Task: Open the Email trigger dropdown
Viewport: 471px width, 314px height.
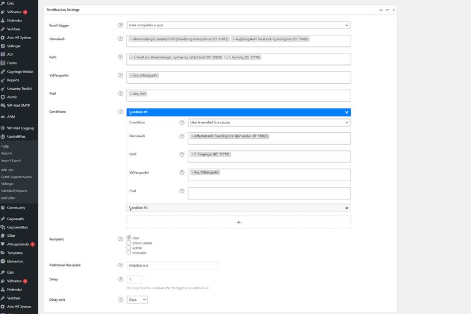Action: (x=238, y=25)
